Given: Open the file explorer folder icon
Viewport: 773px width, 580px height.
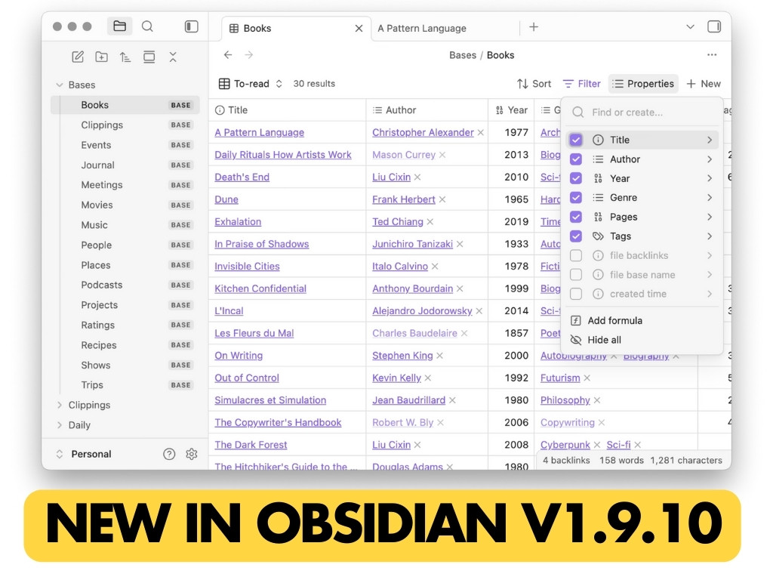Looking at the screenshot, I should [119, 26].
